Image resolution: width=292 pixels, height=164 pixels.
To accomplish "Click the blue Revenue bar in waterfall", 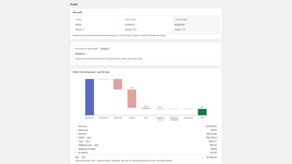I will point(89,97).
